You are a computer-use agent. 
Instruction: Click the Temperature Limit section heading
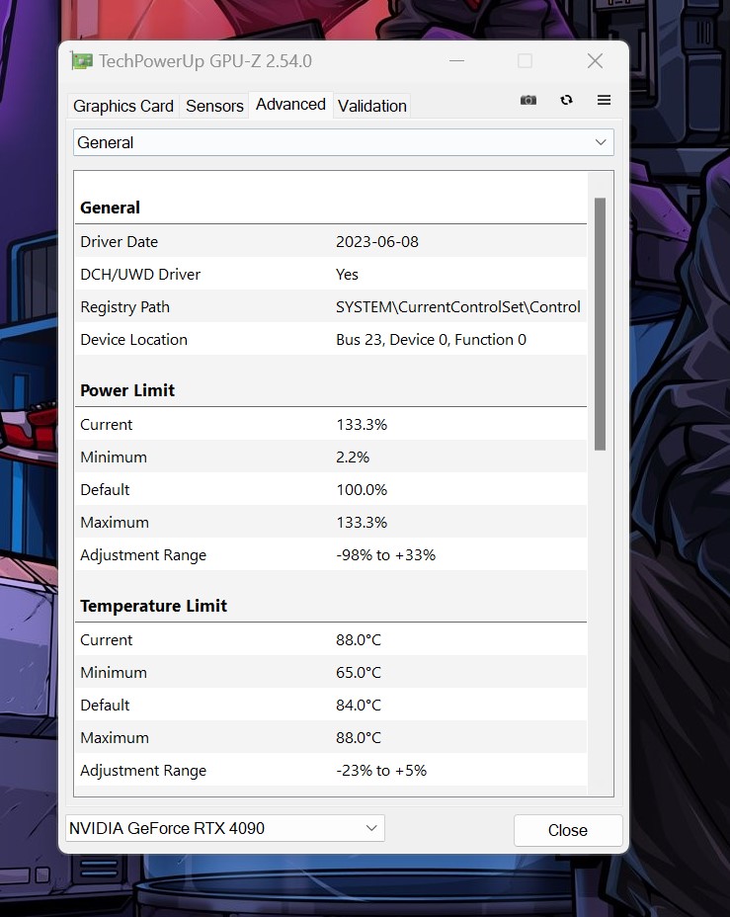pos(154,606)
